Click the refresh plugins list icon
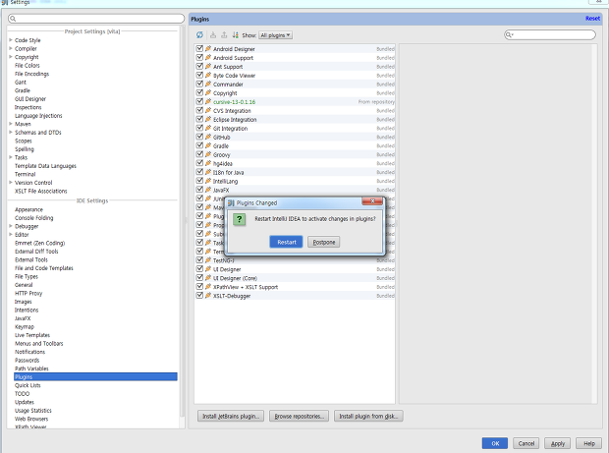Viewport: 609px width, 453px height. click(199, 35)
